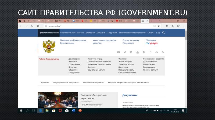Viewport: 215px width, 120px height.
Task: Click the share page icon
Action: pyautogui.click(x=178, y=26)
